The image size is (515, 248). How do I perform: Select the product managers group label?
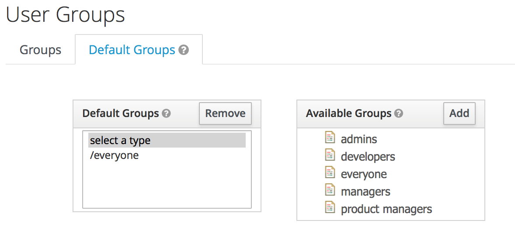point(386,209)
